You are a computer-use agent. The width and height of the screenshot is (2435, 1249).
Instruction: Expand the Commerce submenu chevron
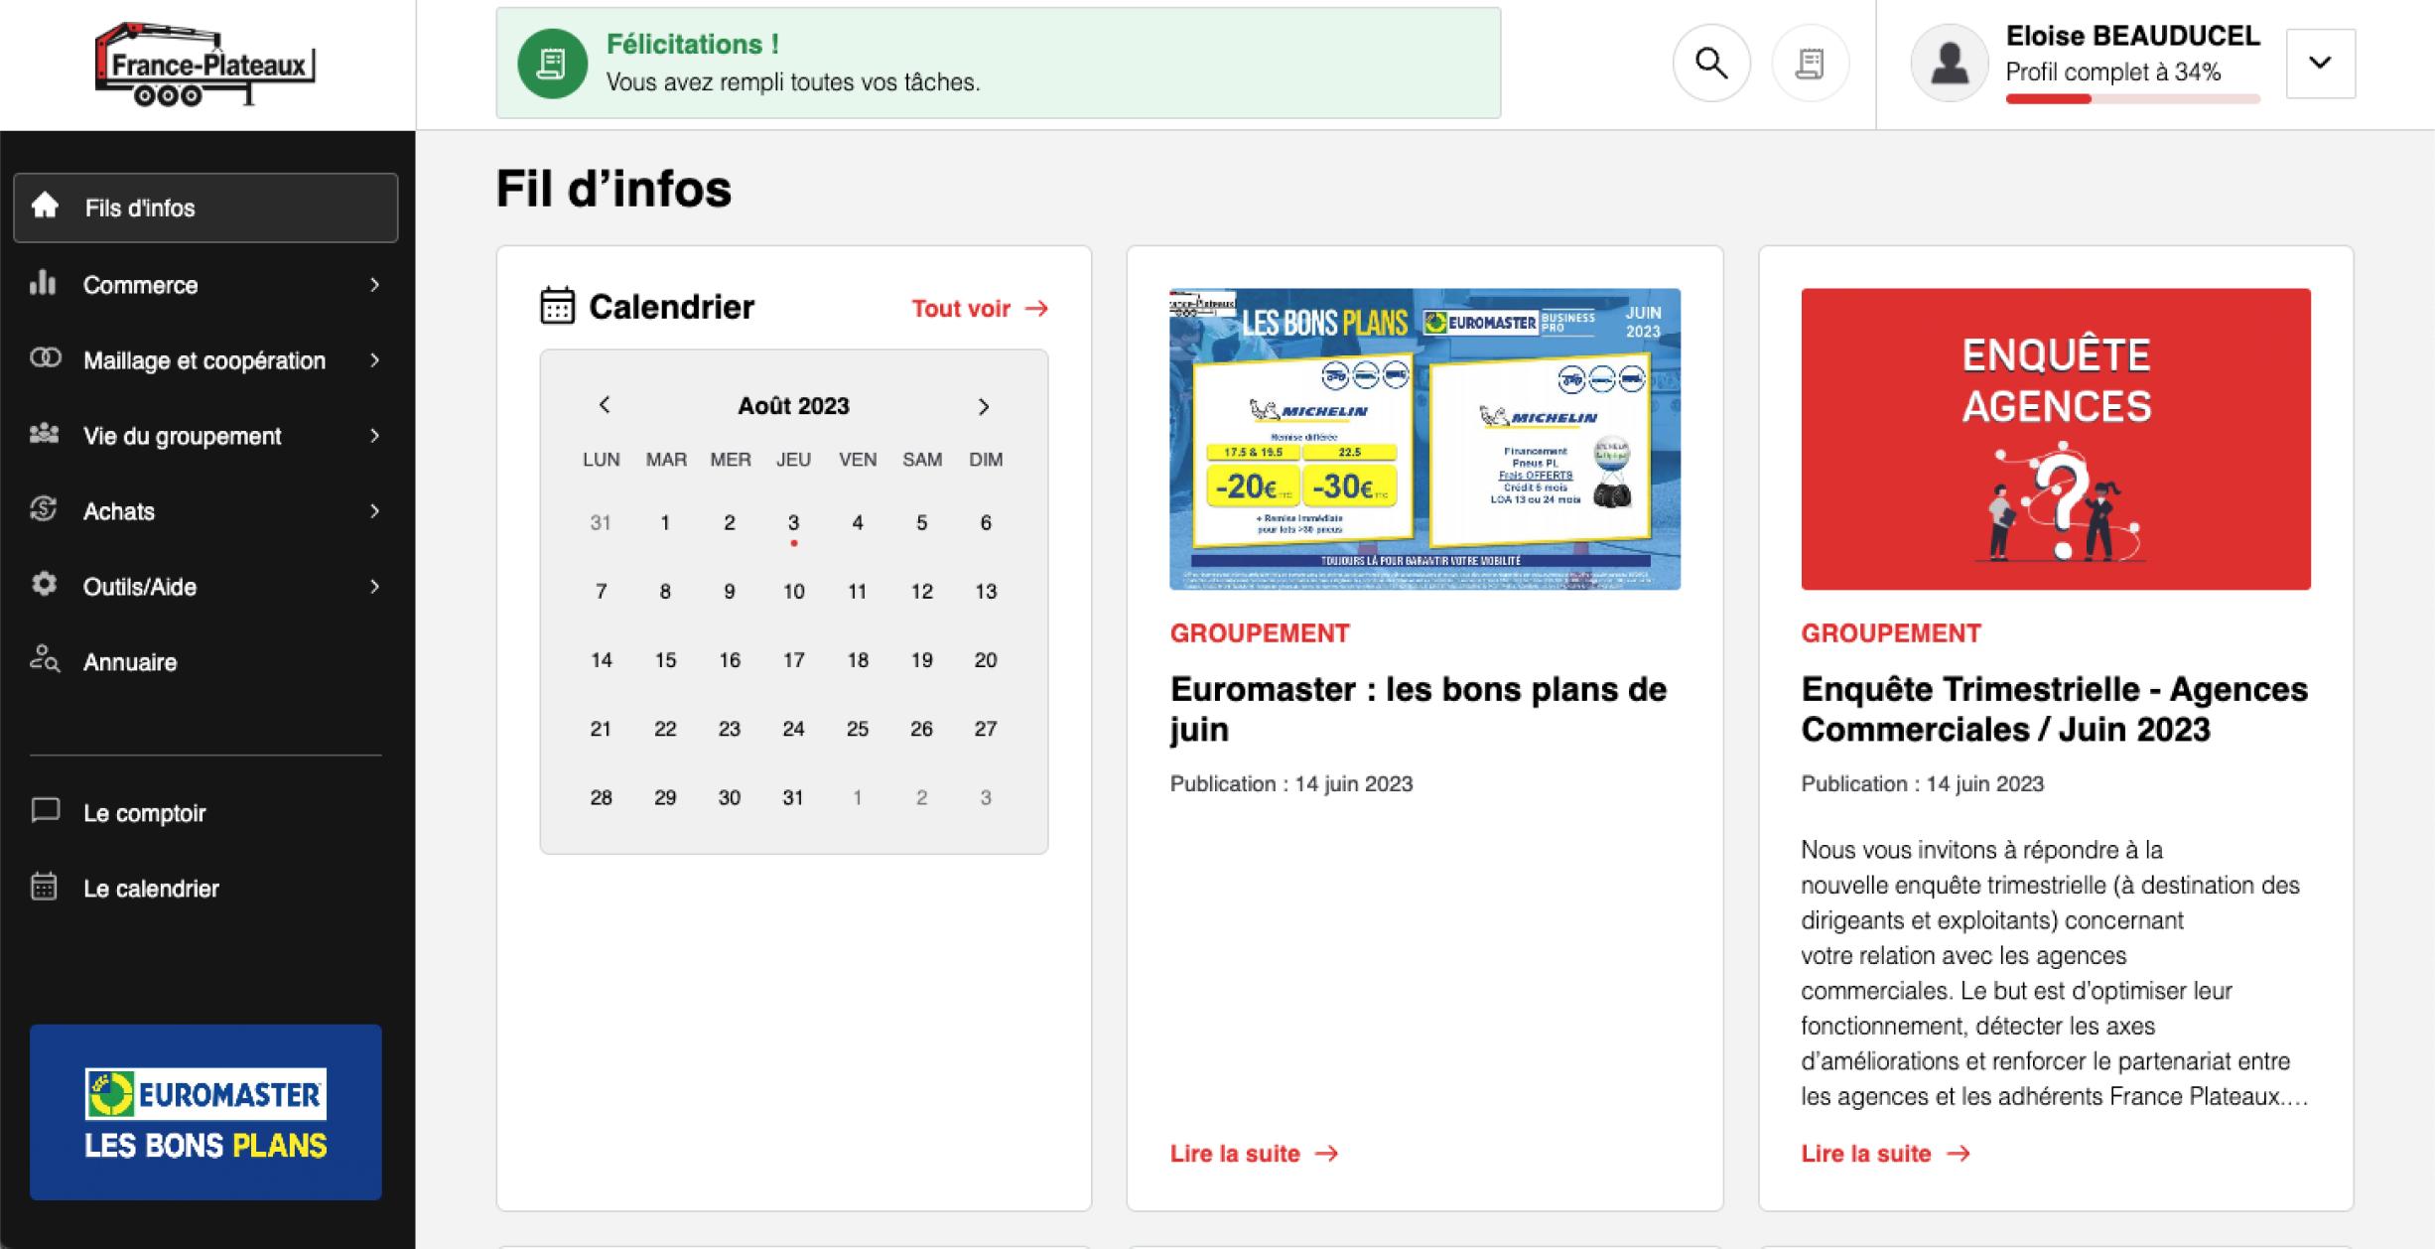point(375,285)
